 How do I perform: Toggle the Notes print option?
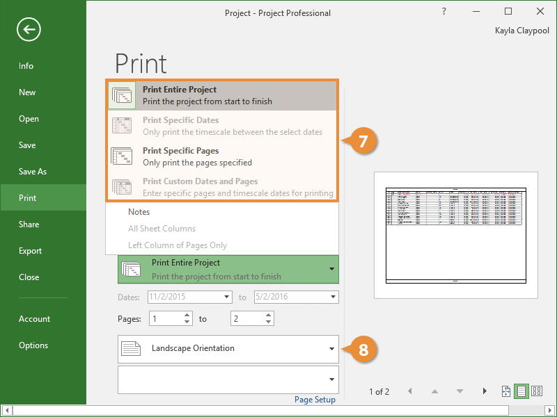pos(139,212)
